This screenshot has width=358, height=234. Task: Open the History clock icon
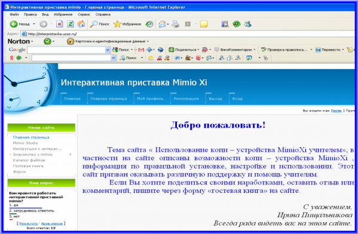149,24
